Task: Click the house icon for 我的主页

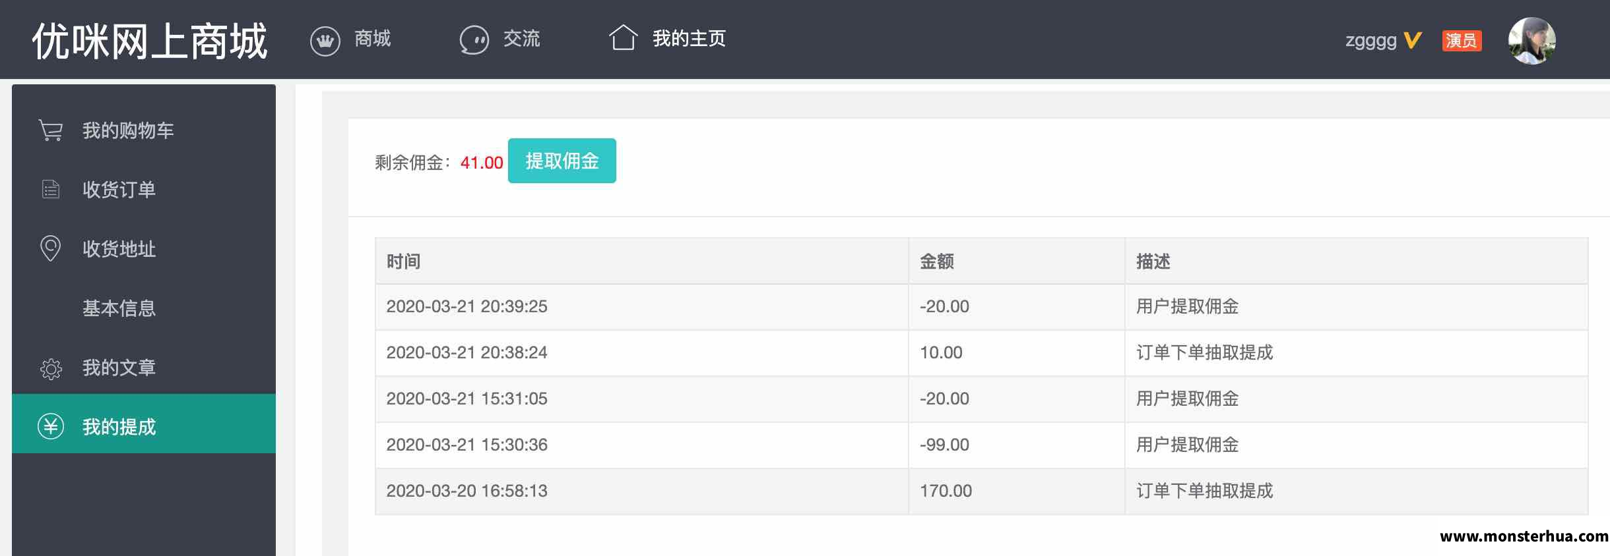Action: point(623,38)
